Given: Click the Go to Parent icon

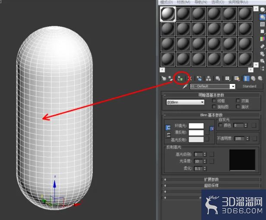Looking at the screenshot, I should click(x=253, y=78).
